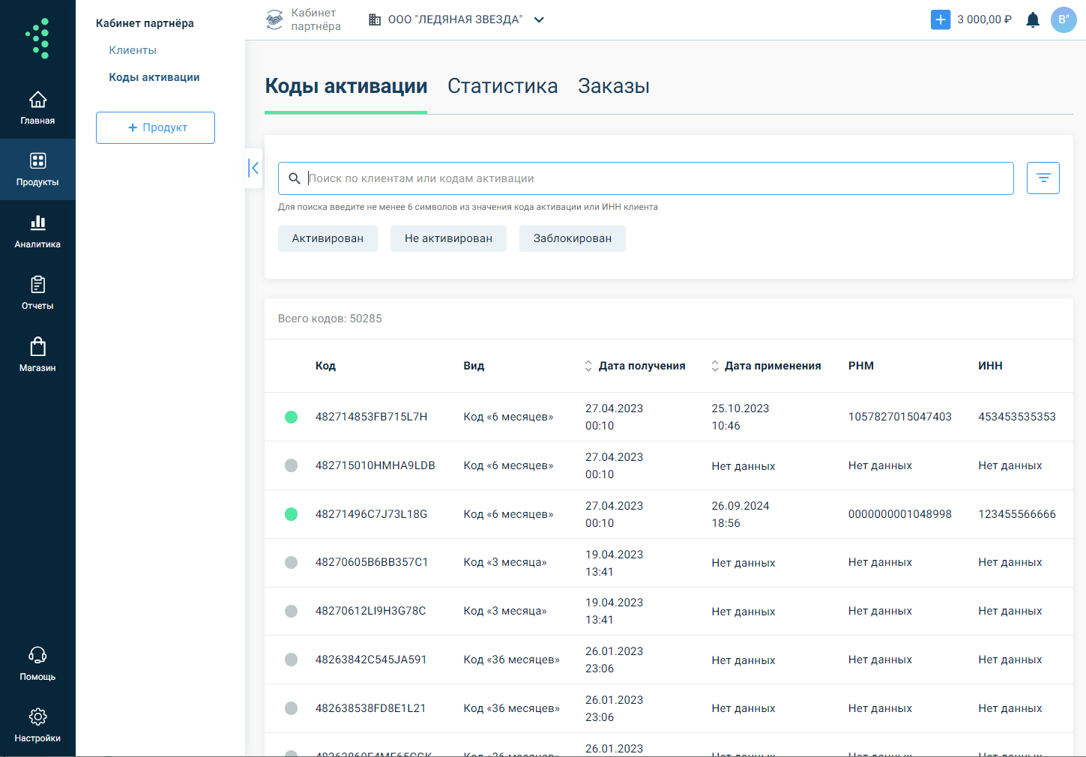Click the blue plus balance top-up icon
Screen dimensions: 1086x757
click(x=940, y=20)
